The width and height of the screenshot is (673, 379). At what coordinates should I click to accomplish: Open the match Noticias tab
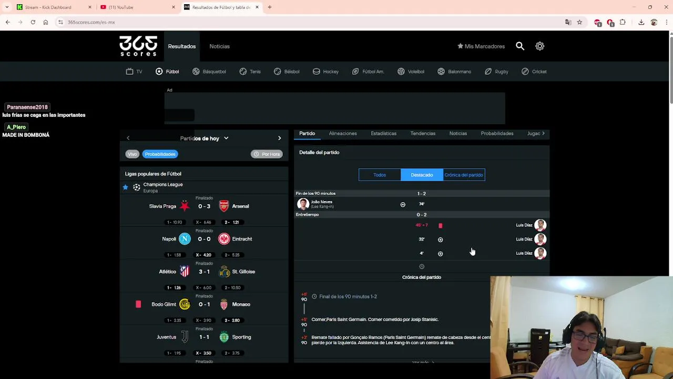[458, 134]
